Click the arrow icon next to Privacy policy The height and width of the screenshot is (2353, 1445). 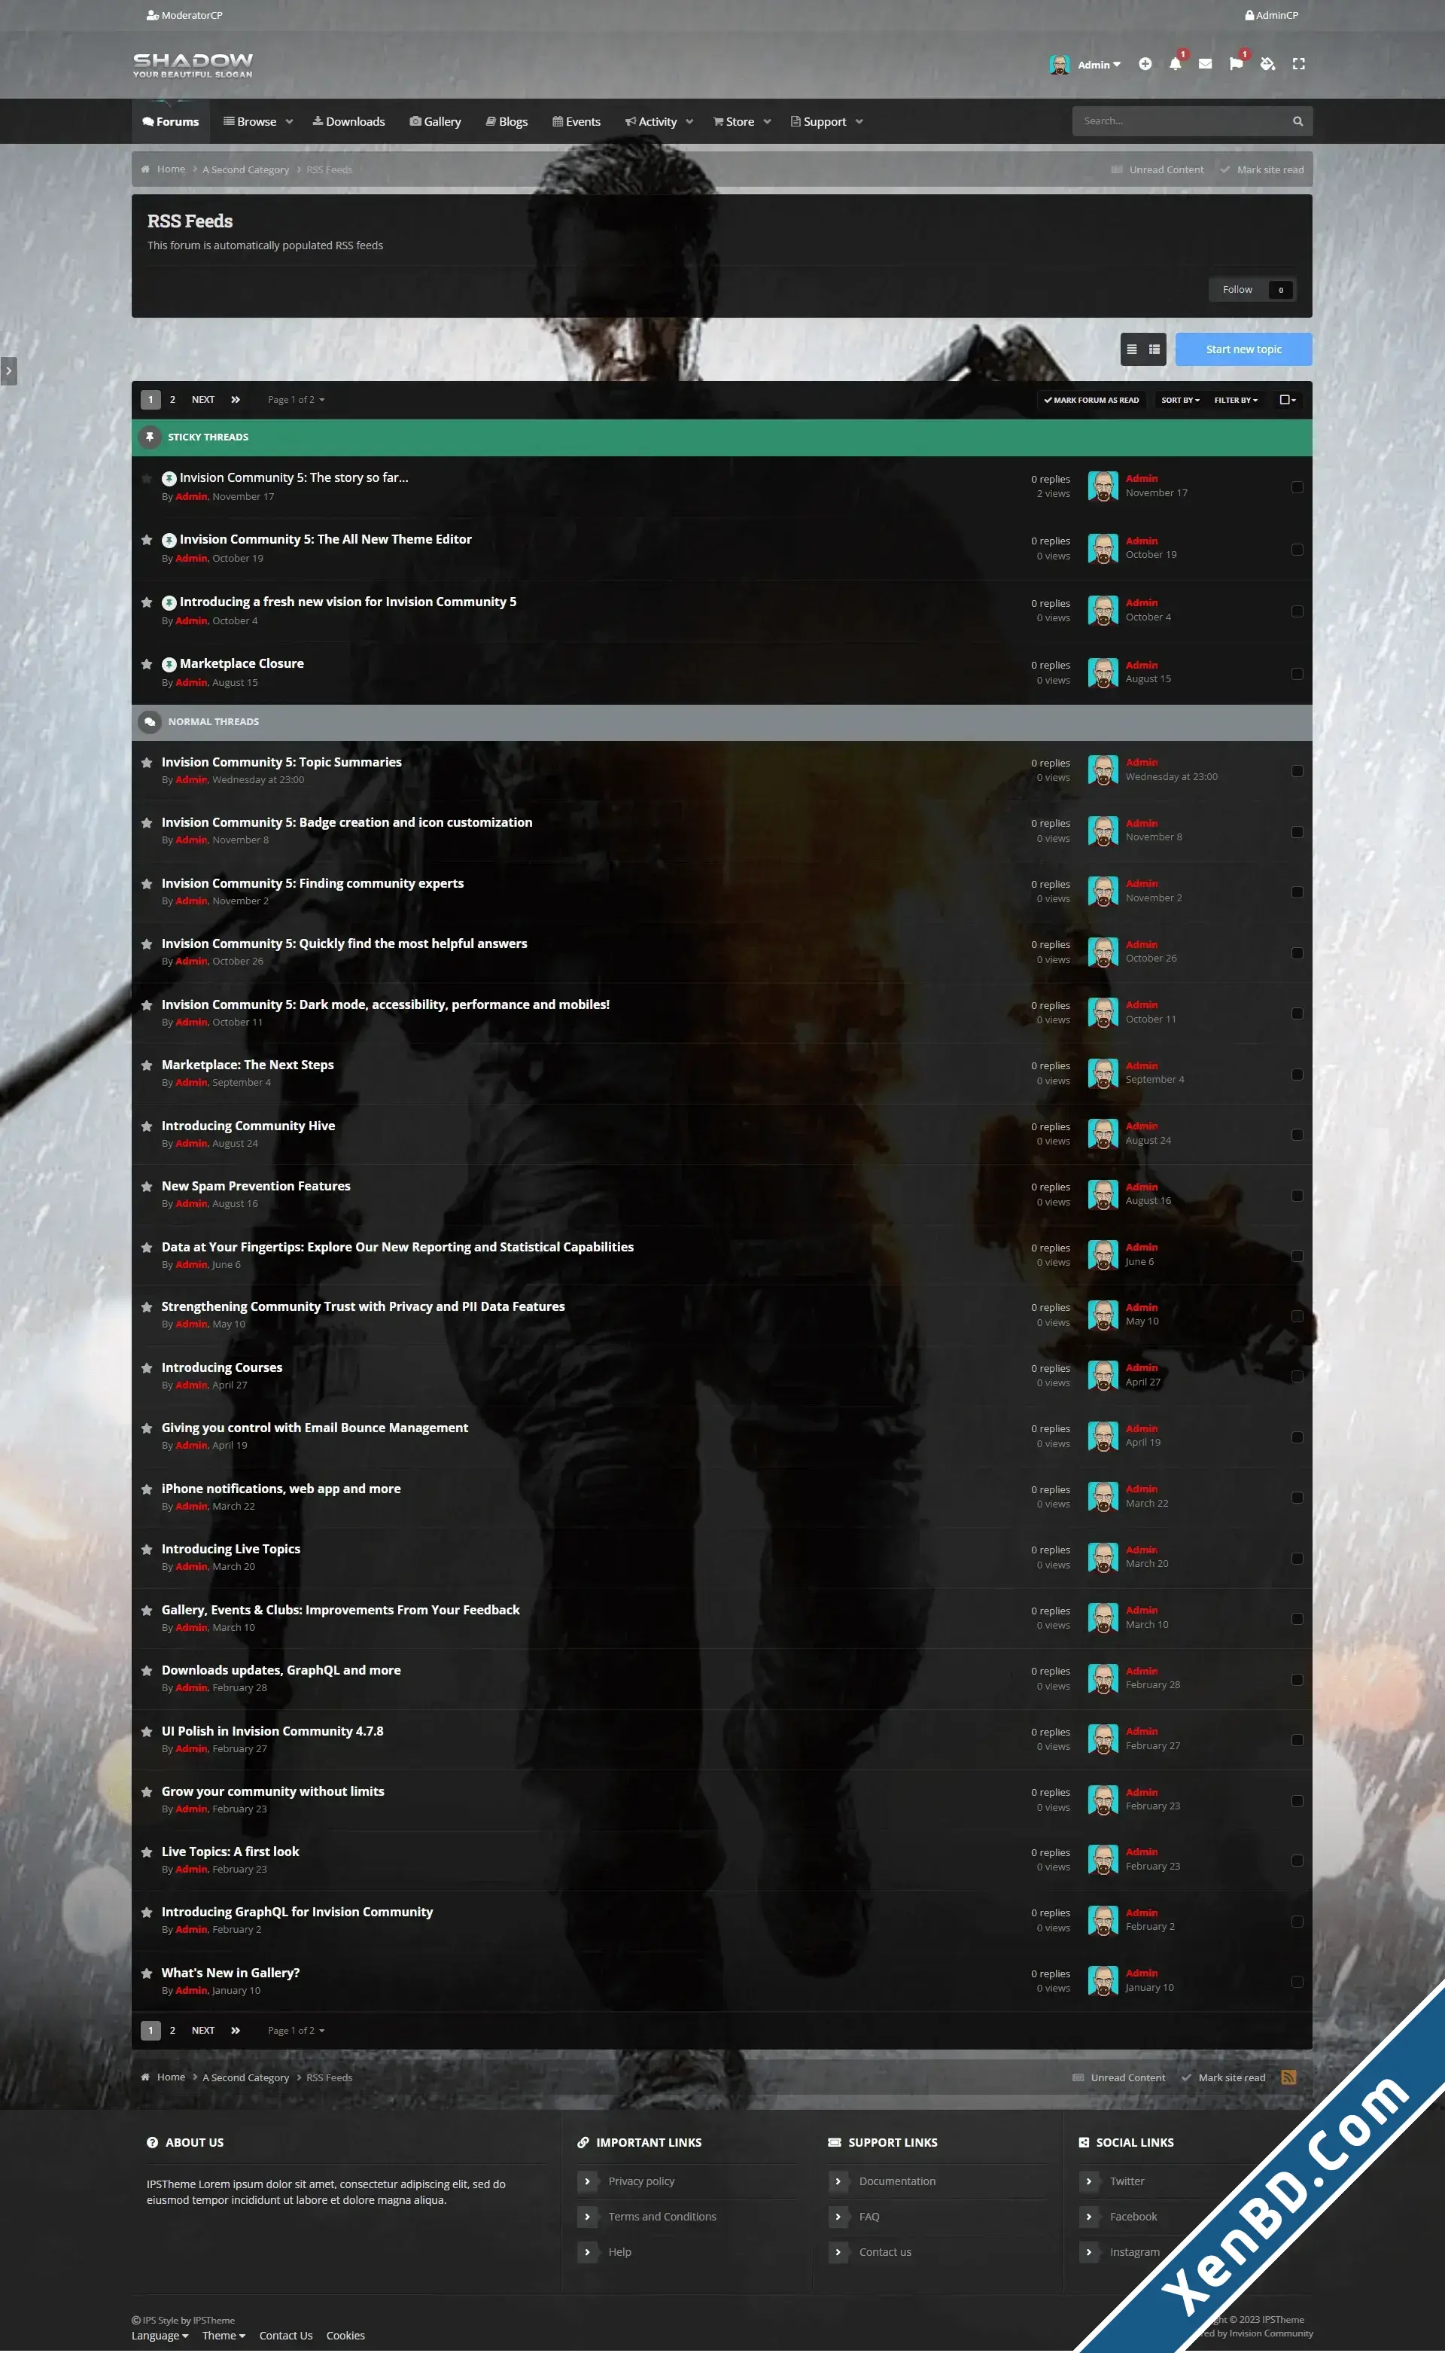(x=587, y=2182)
